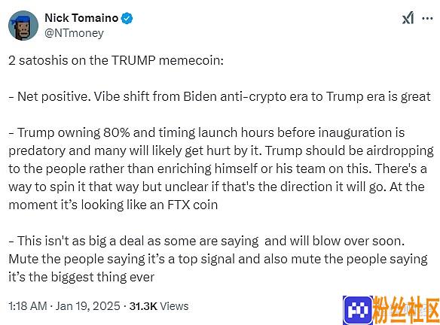440x325 pixels.
Task: Click the 'predatory and many will likely' line
Action: pyautogui.click(x=221, y=150)
